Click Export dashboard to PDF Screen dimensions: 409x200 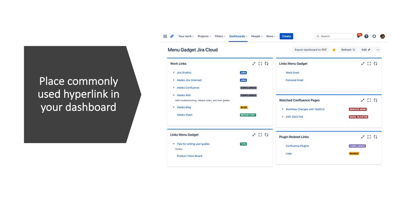click(311, 50)
